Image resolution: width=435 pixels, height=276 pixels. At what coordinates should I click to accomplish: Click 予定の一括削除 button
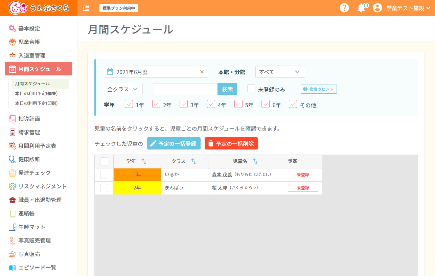click(231, 143)
